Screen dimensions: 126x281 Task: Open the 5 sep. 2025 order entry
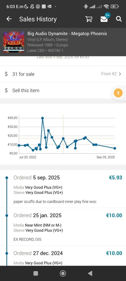[x=63, y=189]
